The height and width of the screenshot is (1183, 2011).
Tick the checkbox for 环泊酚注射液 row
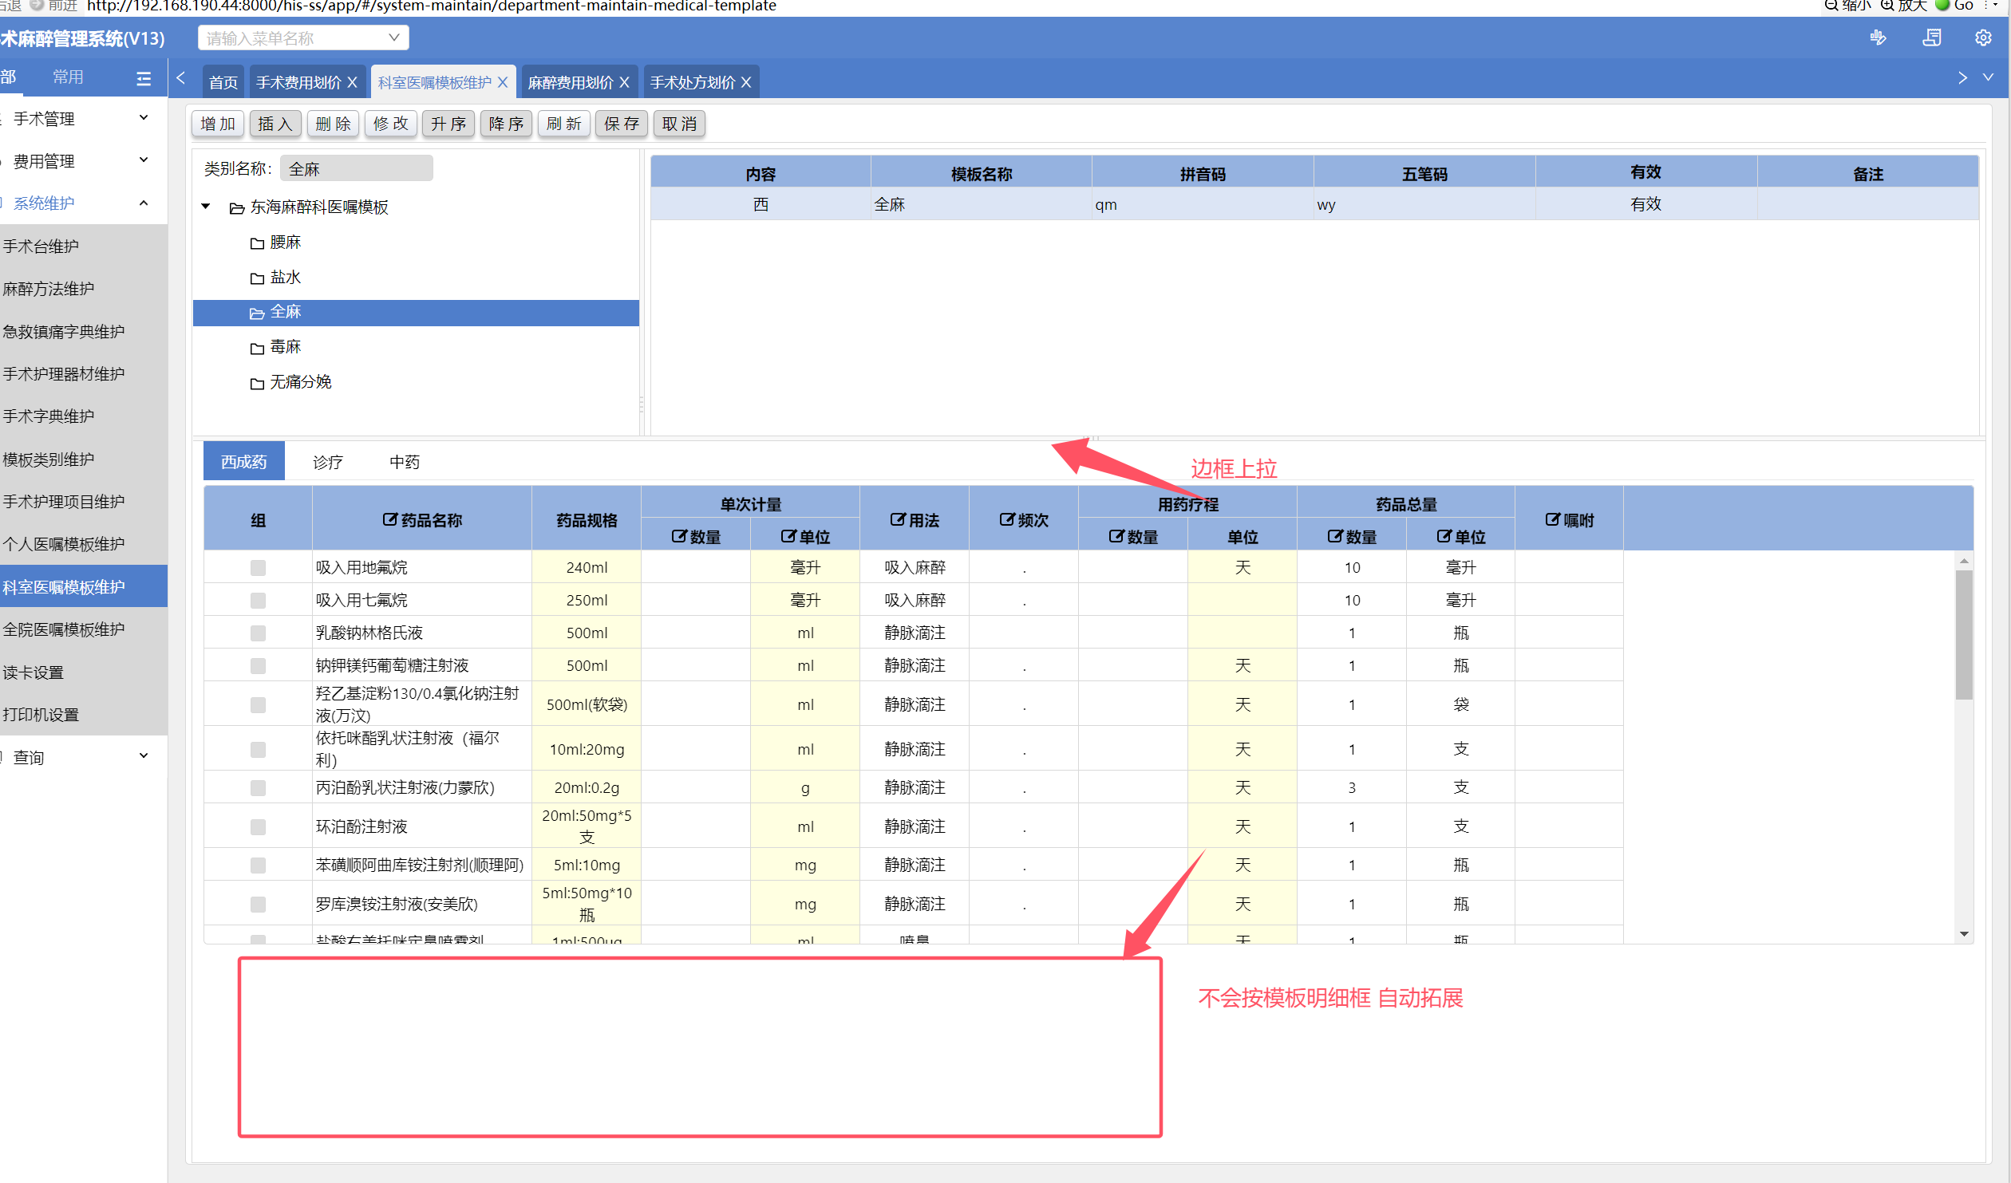(x=258, y=826)
